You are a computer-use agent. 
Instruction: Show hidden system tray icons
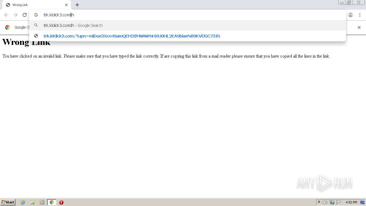click(x=319, y=202)
